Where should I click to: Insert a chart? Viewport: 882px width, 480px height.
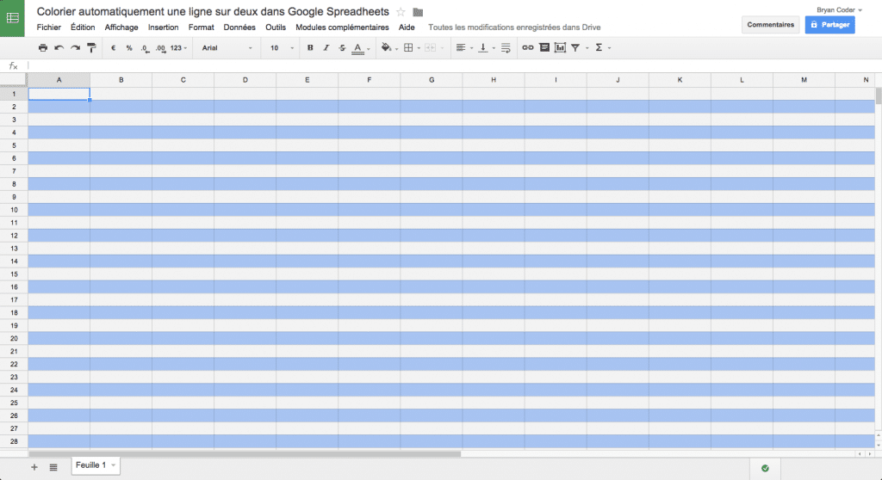[x=560, y=48]
